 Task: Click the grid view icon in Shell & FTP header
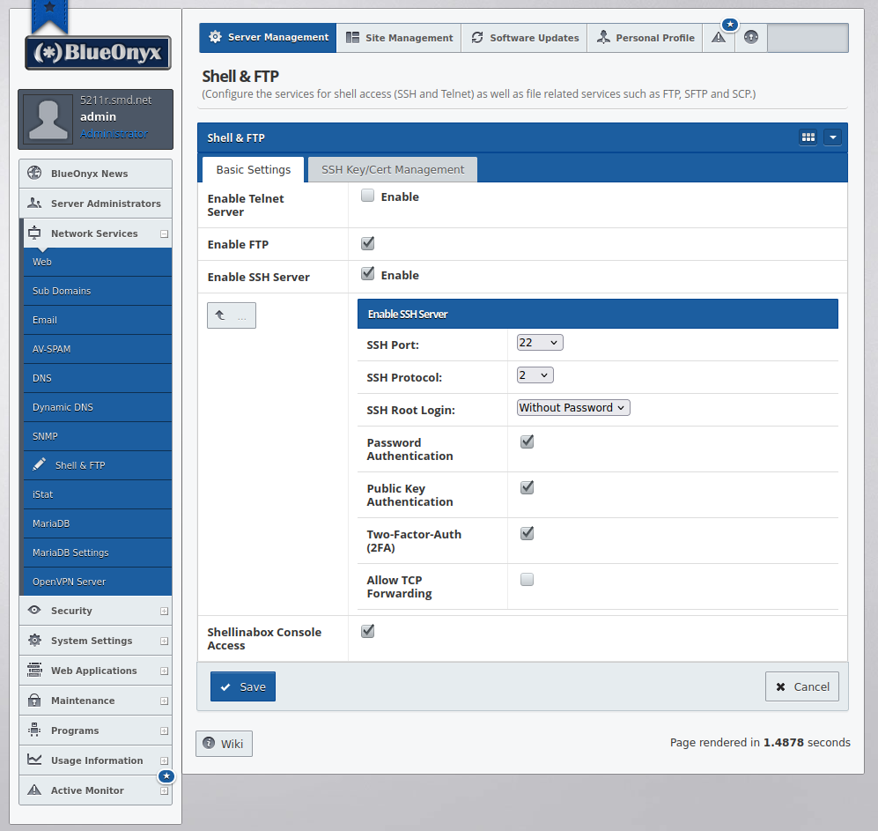click(808, 137)
